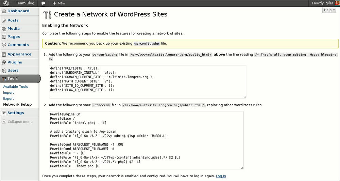The image size is (340, 181).
Task: Open the Import submenu link
Action: [x=8, y=93]
